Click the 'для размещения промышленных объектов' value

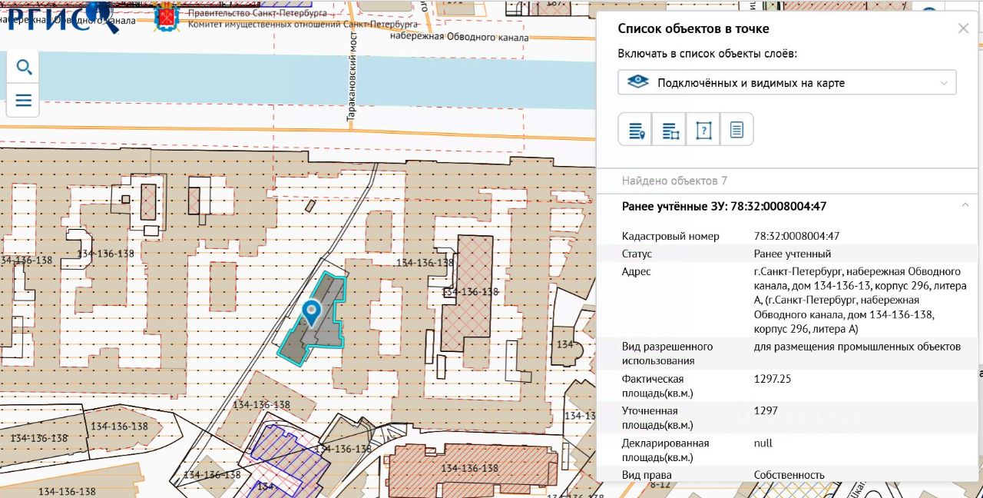click(857, 347)
